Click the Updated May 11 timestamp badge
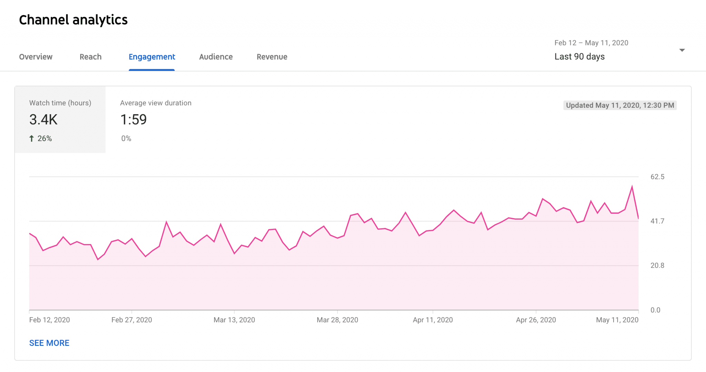Image resolution: width=706 pixels, height=372 pixels. [619, 105]
